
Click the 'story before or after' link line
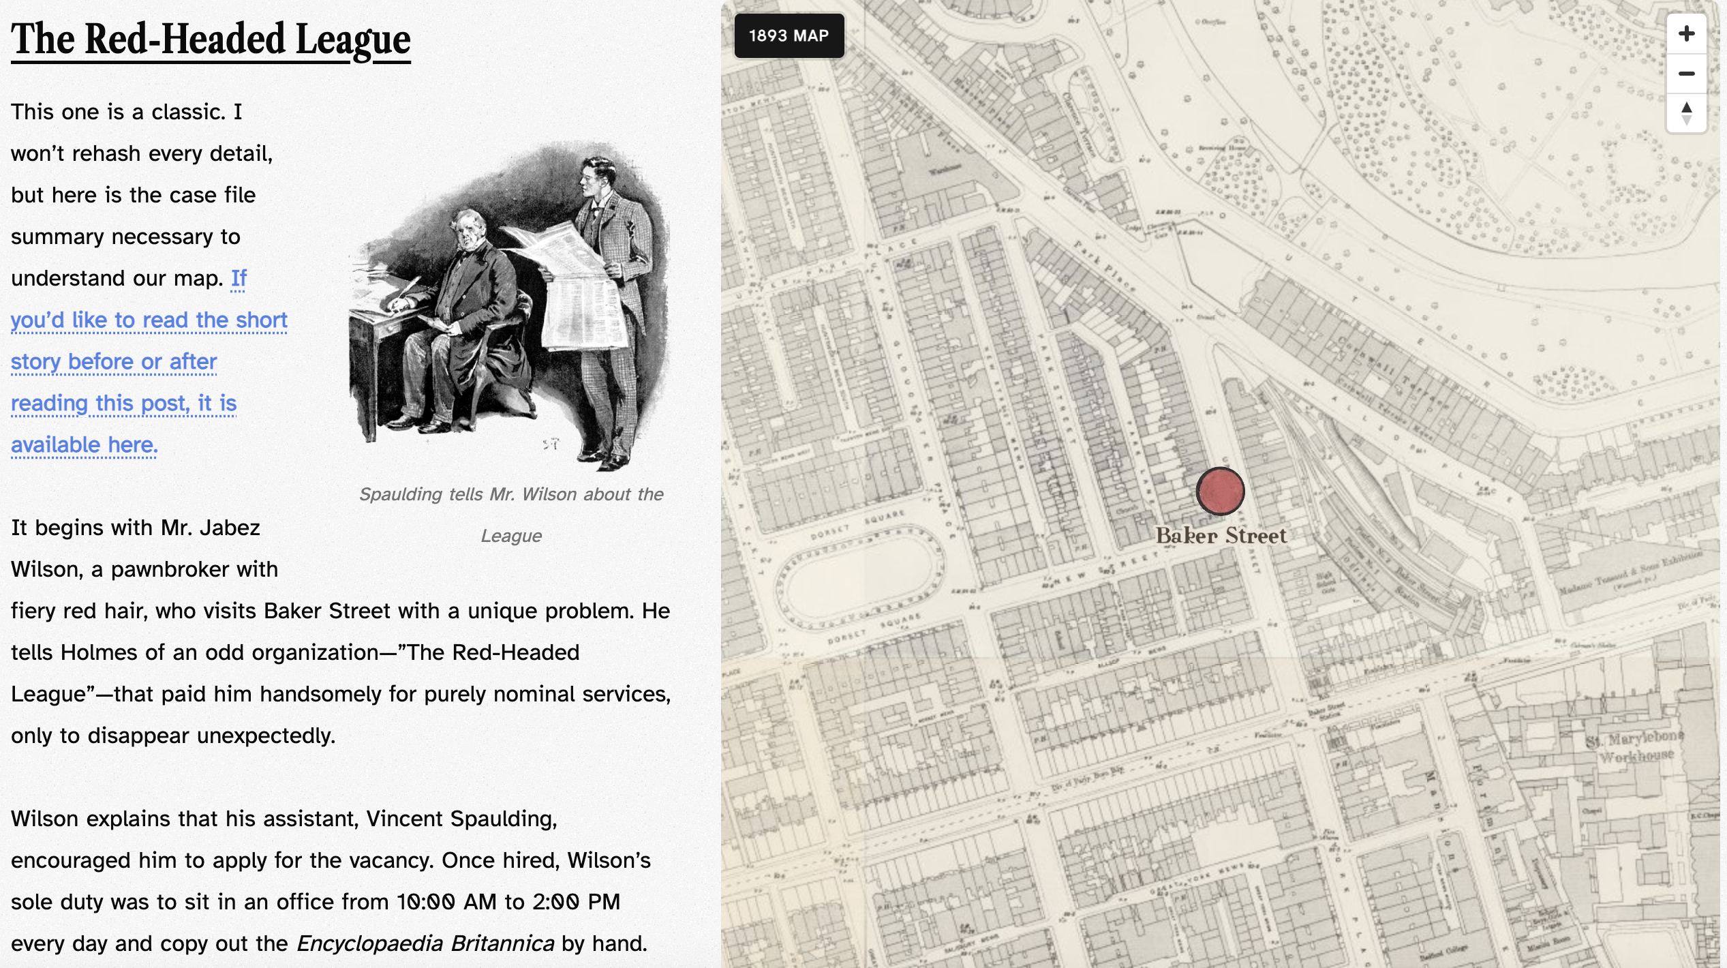pyautogui.click(x=114, y=362)
